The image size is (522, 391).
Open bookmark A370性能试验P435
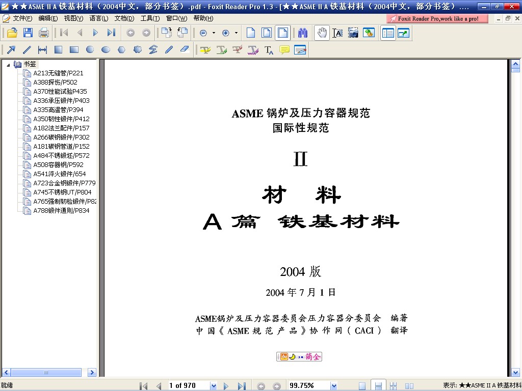coord(60,92)
